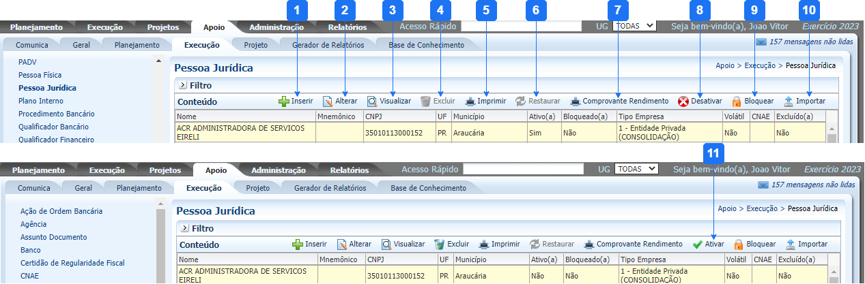The image size is (865, 284).
Task: Click the green Ativar checkmark icon
Action: [x=697, y=244]
